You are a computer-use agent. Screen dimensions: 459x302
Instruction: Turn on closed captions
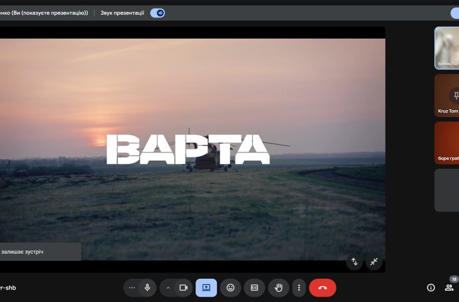coord(254,288)
